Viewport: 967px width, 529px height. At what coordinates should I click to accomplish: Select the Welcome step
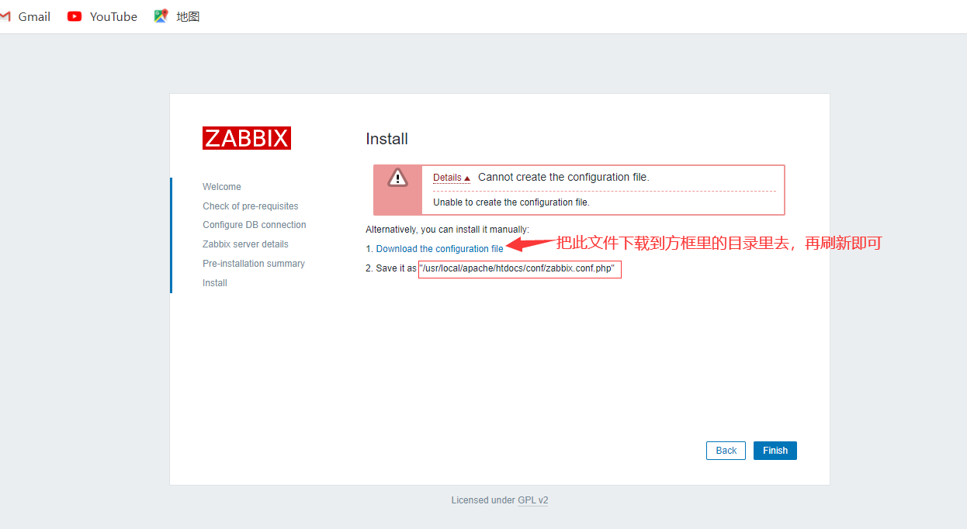[x=222, y=187]
